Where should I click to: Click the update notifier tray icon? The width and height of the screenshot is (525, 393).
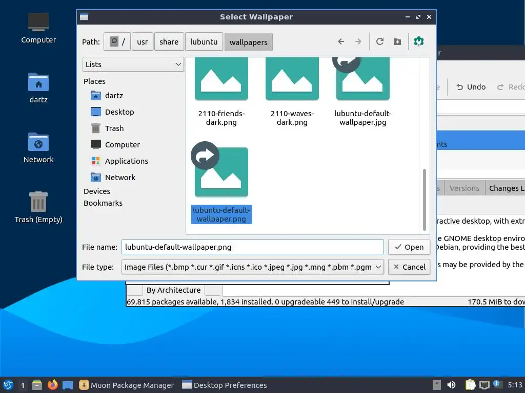coord(497,384)
